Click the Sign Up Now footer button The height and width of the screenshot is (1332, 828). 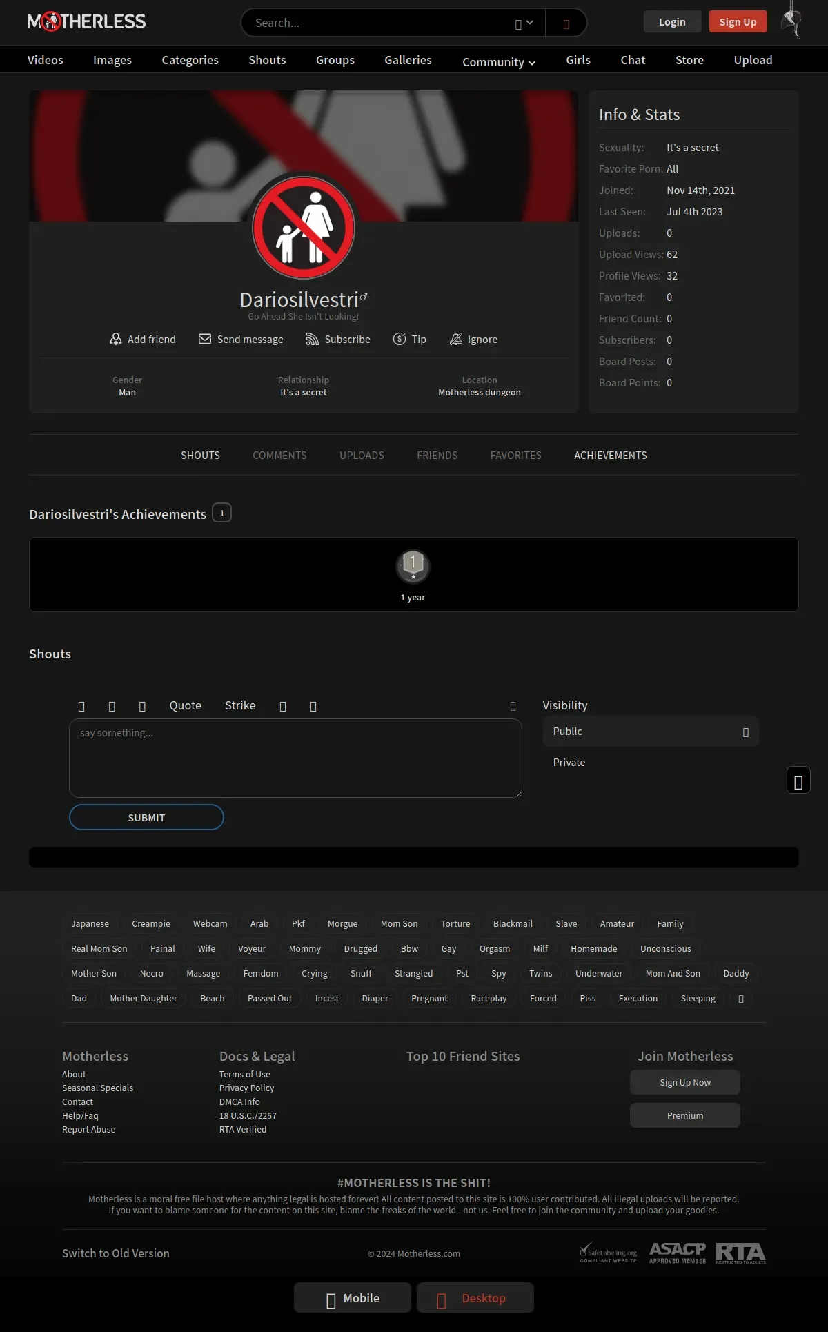[x=685, y=1082]
